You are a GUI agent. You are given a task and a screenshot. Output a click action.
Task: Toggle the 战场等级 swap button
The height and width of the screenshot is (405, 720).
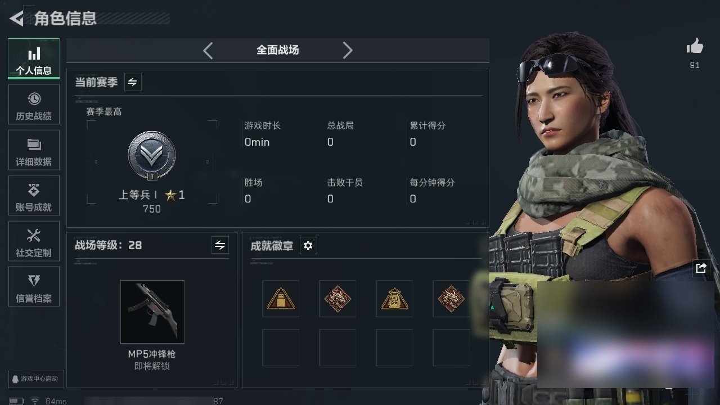point(220,245)
